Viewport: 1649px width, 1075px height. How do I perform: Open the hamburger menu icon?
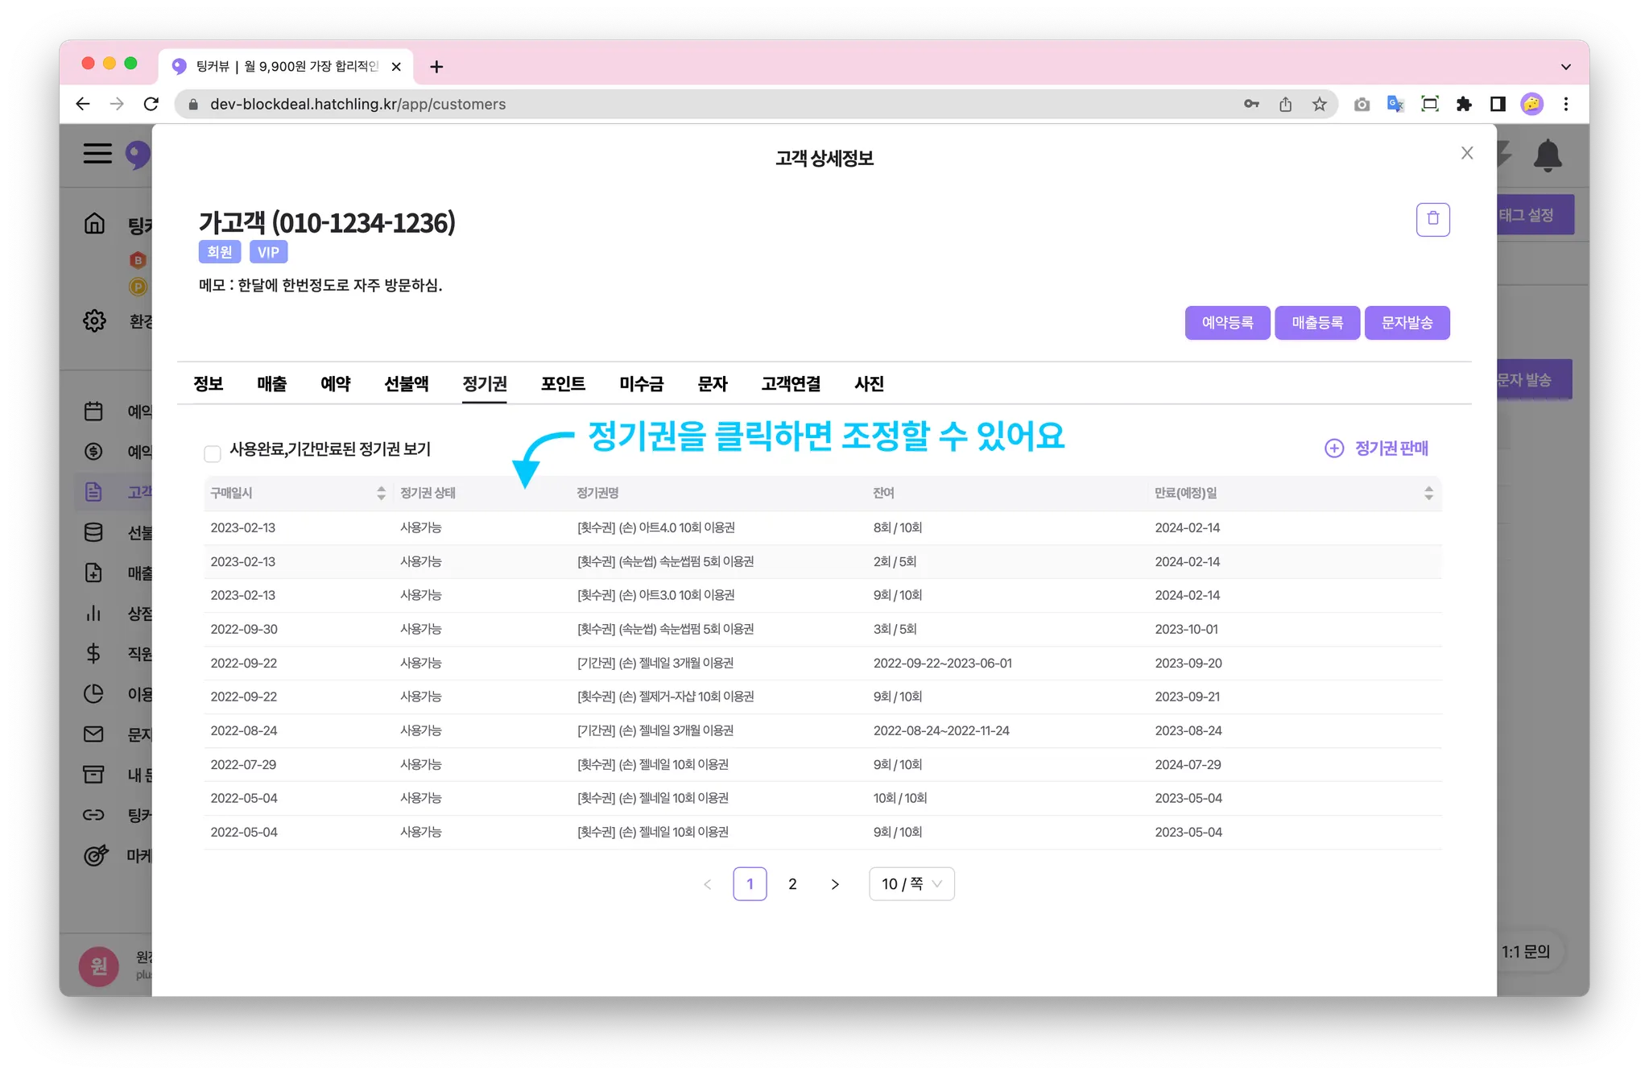tap(97, 153)
